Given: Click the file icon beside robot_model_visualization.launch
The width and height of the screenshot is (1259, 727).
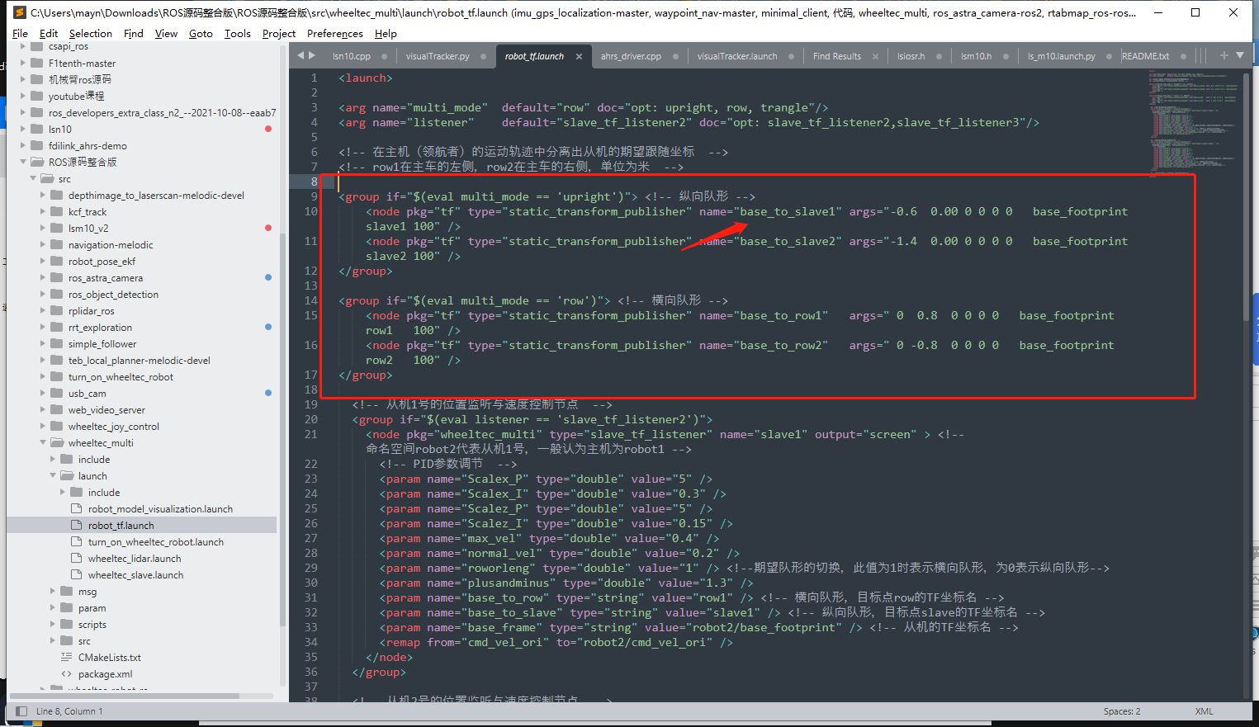Looking at the screenshot, I should [x=77, y=509].
